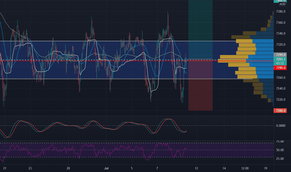Click the 25.00 RSI axis value
This screenshot has height=172, width=291.
(280, 159)
